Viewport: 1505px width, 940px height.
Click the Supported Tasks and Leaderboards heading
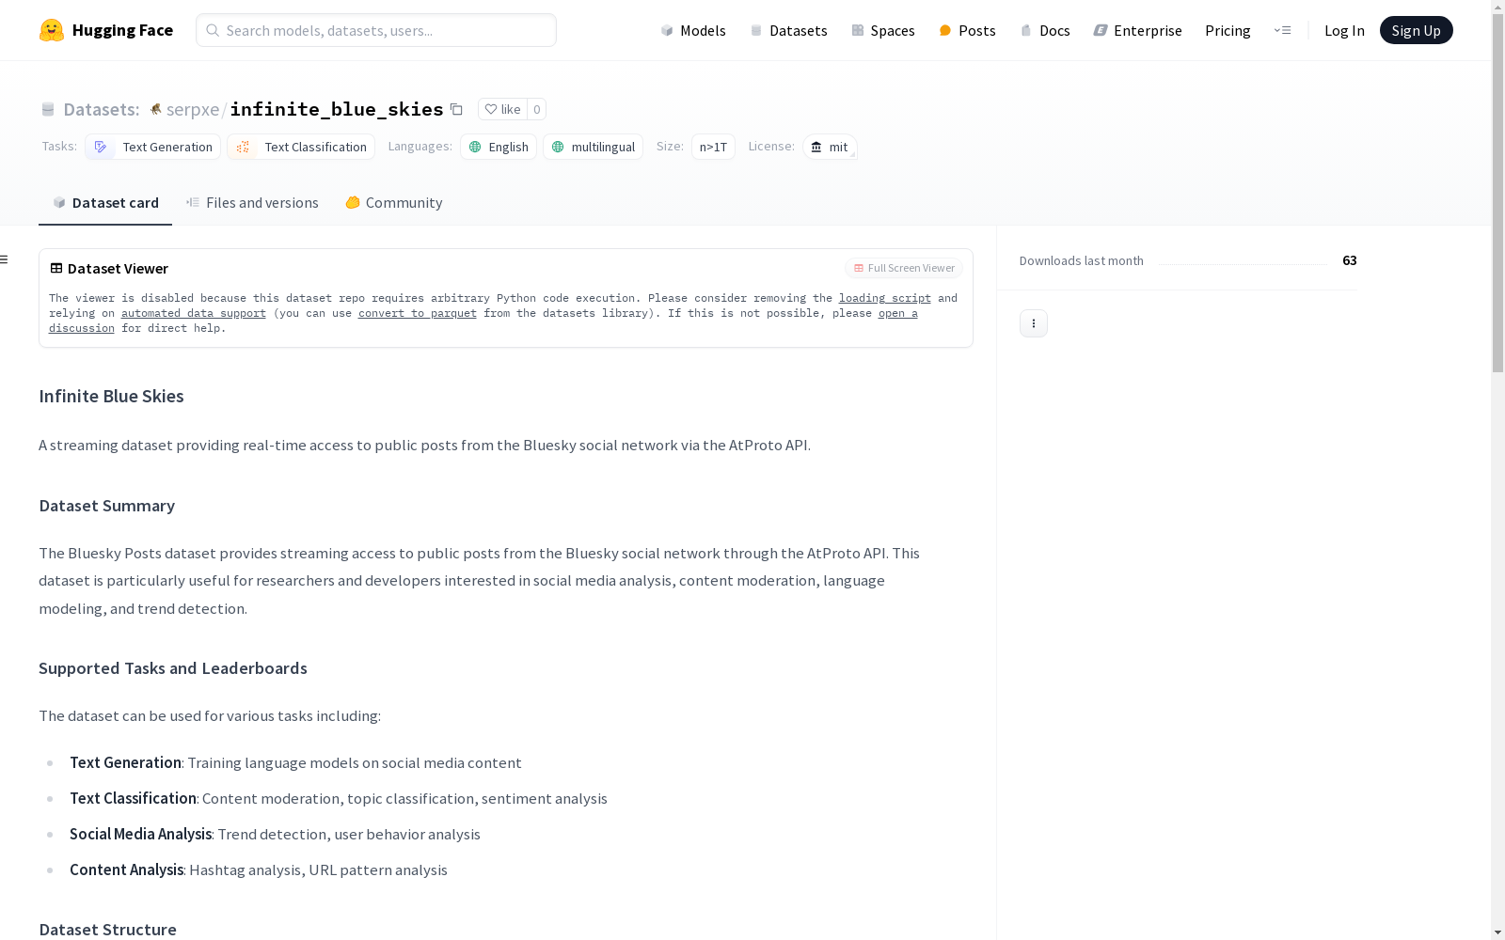(173, 668)
